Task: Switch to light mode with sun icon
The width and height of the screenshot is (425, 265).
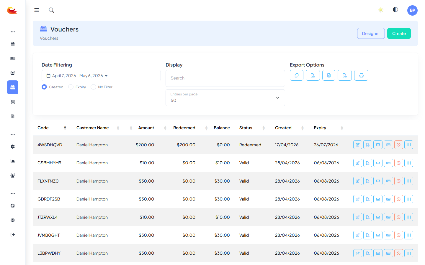Action: coord(381,10)
